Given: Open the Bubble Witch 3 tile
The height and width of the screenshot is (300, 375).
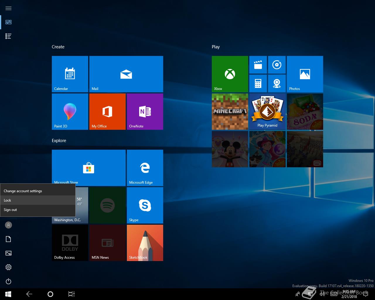Looking at the screenshot, I should click(x=267, y=149).
